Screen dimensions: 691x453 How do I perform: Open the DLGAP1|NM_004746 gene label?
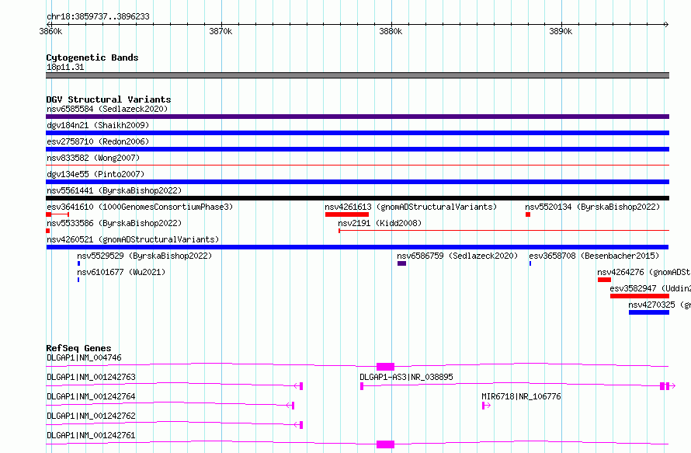coord(84,357)
